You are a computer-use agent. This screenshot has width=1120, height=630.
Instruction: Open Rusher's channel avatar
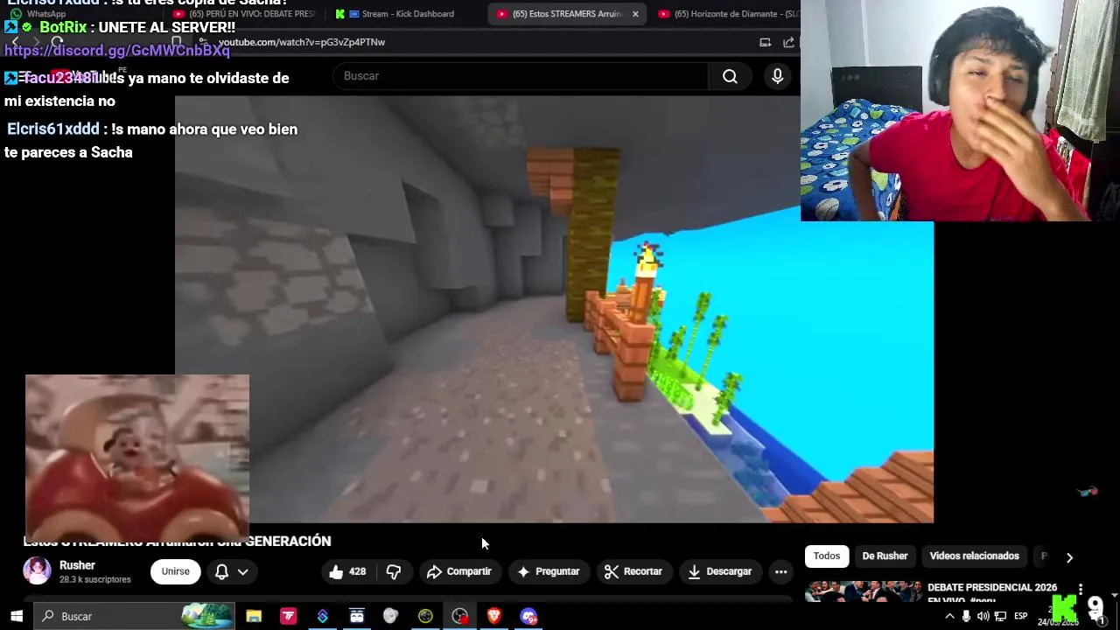(x=37, y=570)
